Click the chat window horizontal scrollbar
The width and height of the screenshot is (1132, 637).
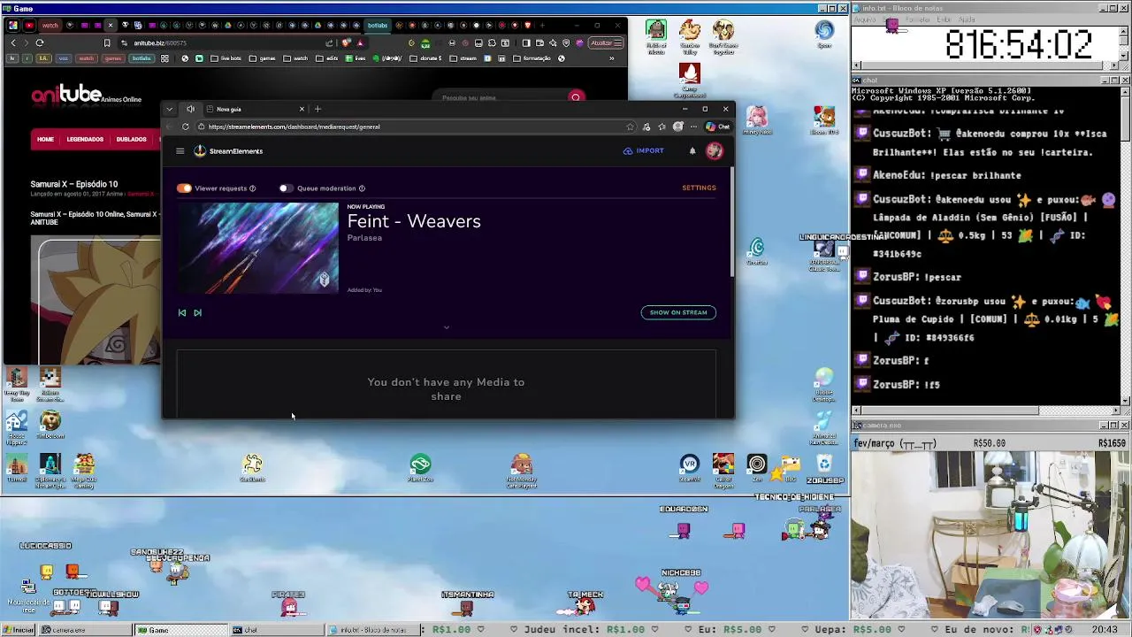coord(985,410)
